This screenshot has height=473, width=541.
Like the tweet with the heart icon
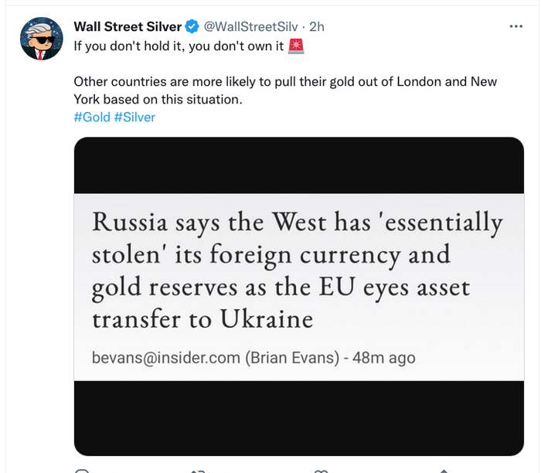pyautogui.click(x=321, y=470)
